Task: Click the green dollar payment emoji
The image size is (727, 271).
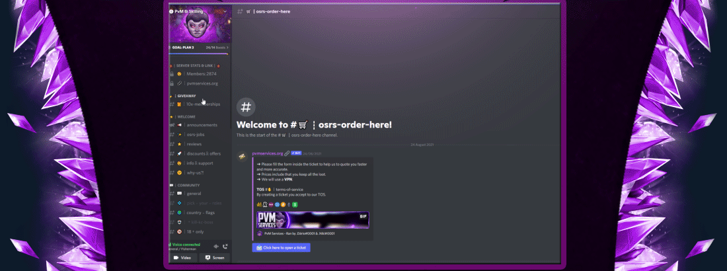Action: coord(295,205)
